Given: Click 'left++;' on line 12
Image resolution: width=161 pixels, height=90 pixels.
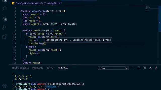Looking at the screenshot, I should [x=33, y=40].
